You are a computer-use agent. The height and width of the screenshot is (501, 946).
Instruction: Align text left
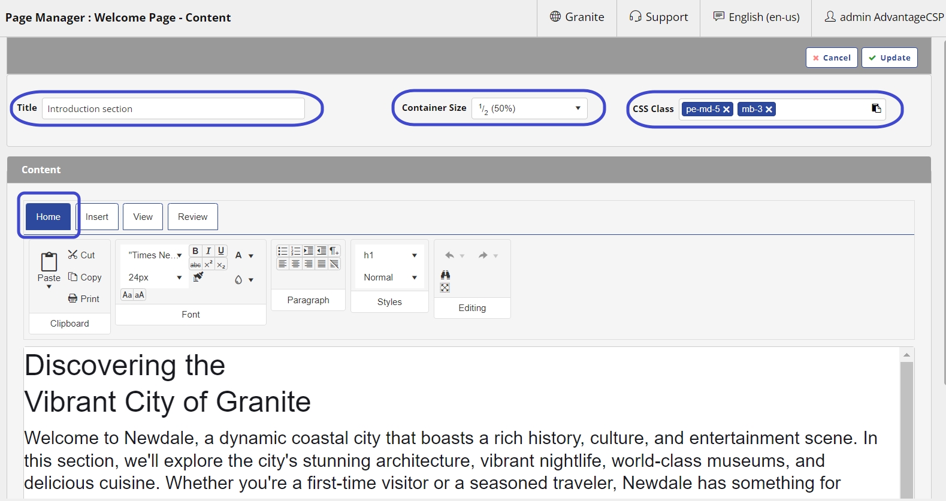pos(283,264)
